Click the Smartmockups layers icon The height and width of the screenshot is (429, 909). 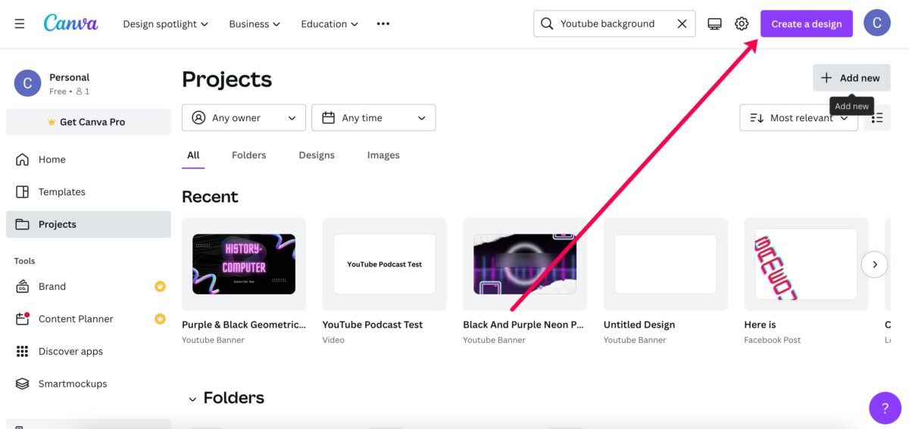(23, 384)
